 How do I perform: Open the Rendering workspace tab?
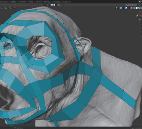click(x=47, y=2)
